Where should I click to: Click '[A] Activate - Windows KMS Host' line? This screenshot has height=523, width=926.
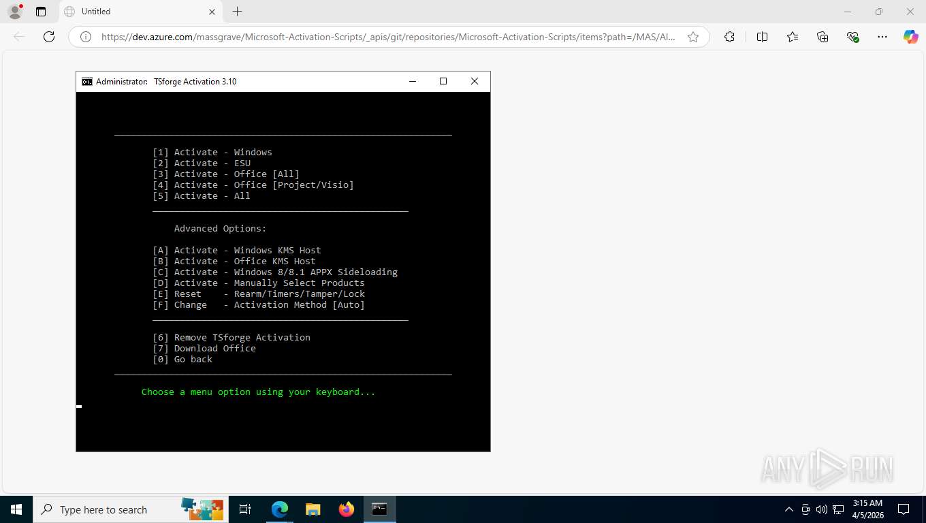pos(237,250)
